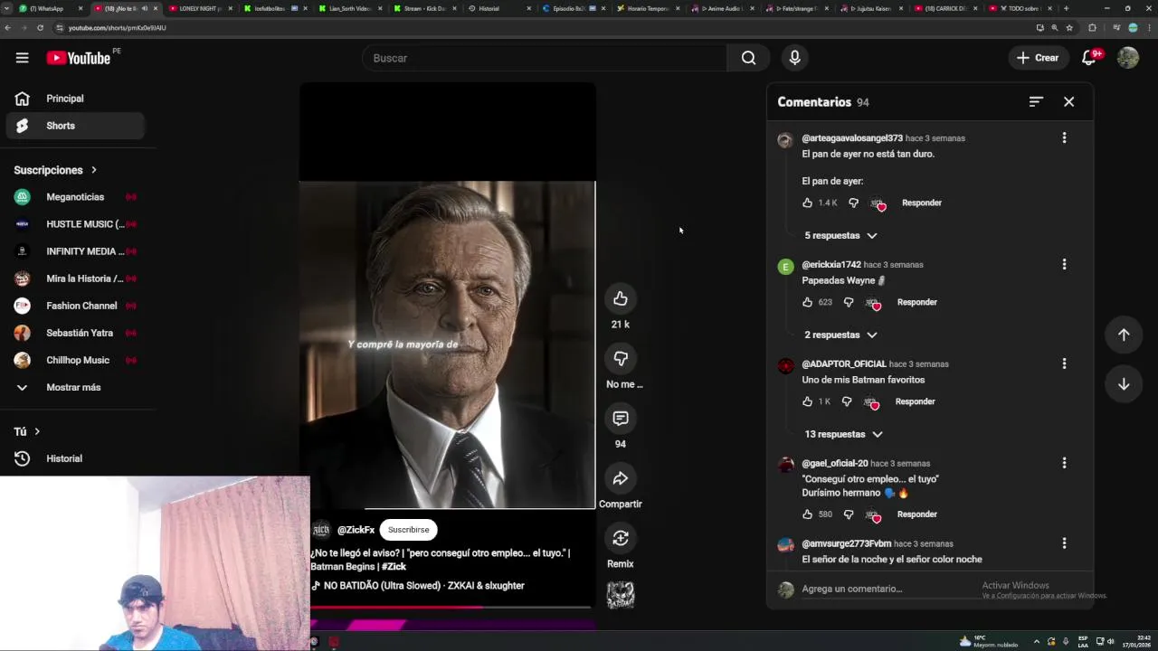Open Meganoticias subscription channel
This screenshot has height=651, width=1158.
74,197
